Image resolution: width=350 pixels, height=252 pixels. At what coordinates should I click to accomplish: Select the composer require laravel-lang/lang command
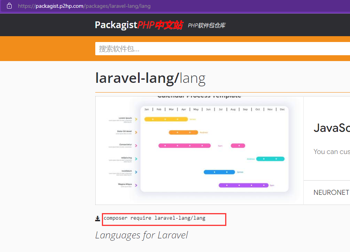tap(154, 218)
